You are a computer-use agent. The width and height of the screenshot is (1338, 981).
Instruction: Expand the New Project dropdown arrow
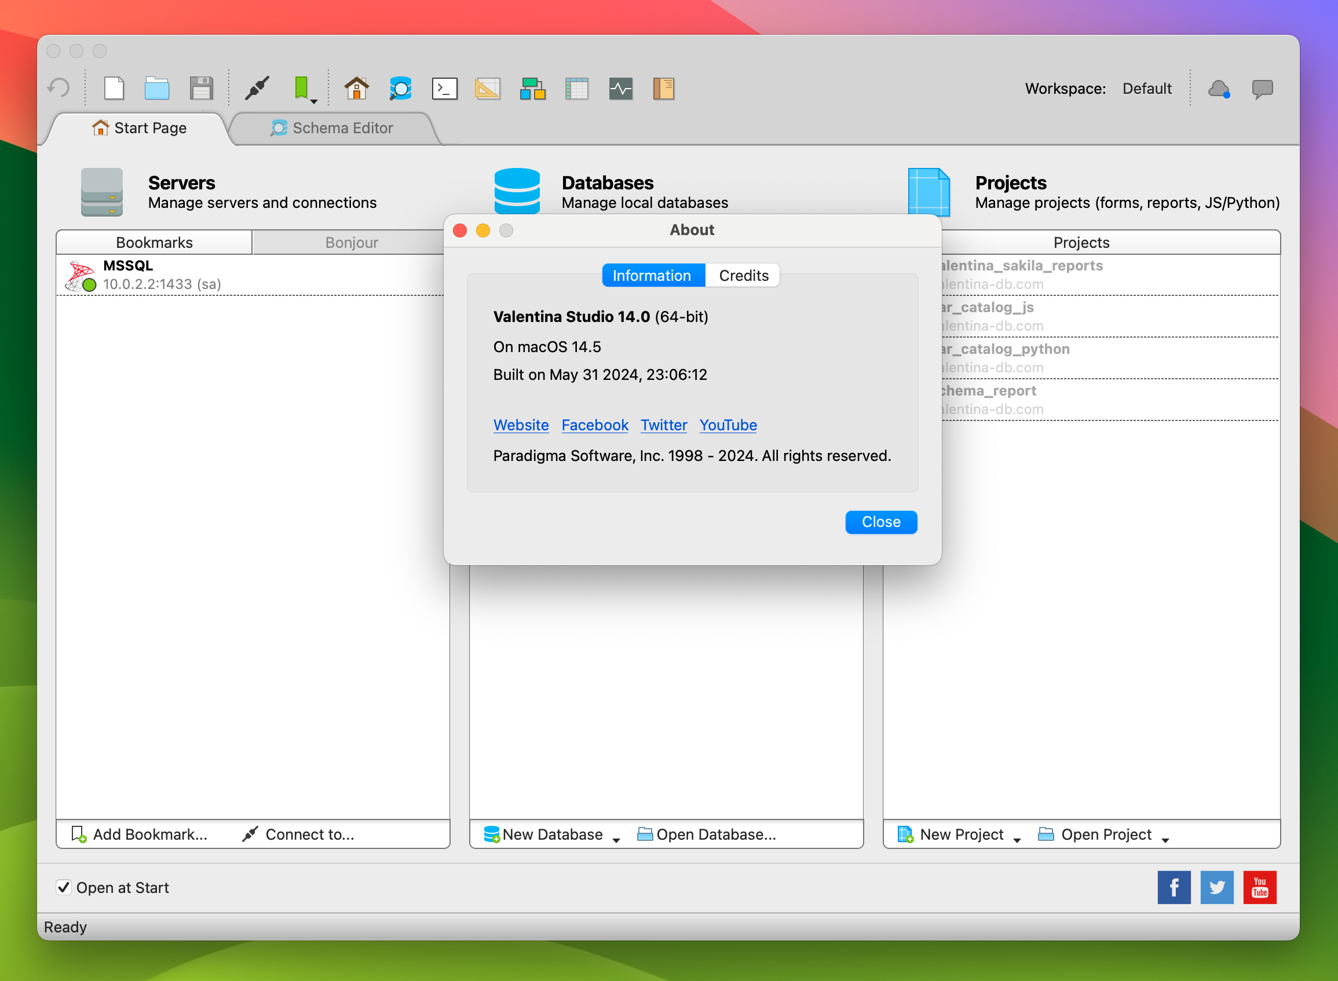point(1017,839)
